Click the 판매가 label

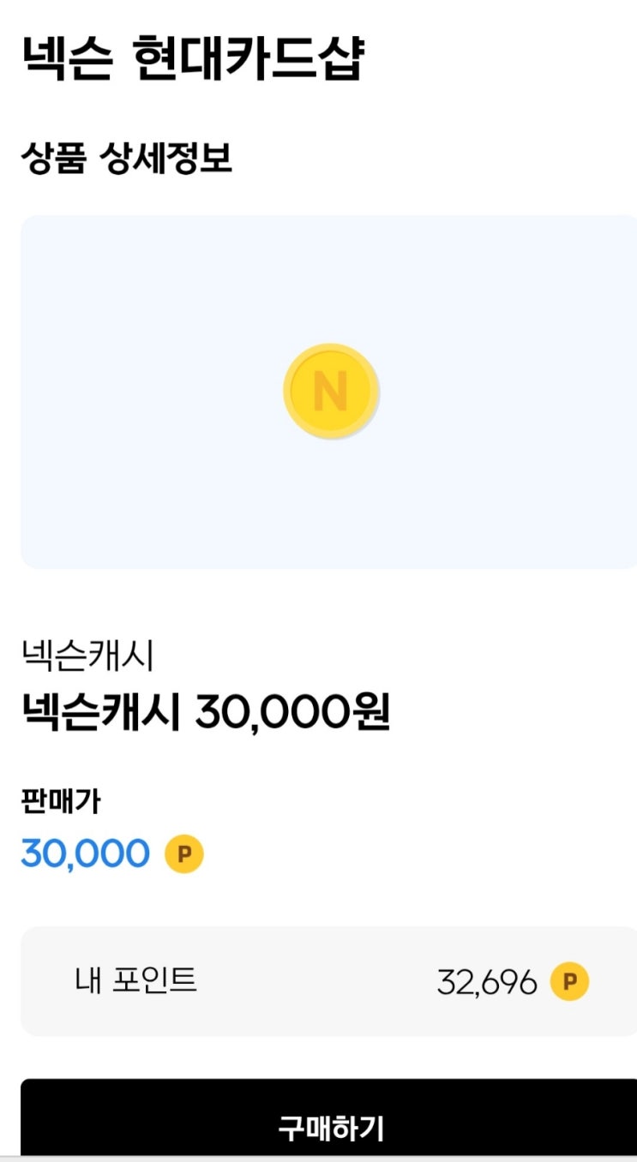tap(61, 801)
